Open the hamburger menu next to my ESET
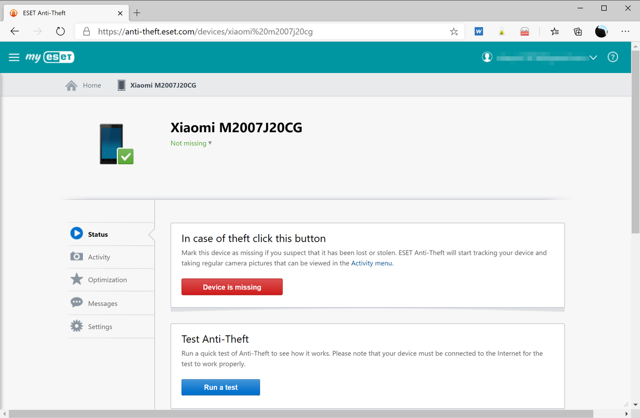Viewport: 640px width, 418px height. 14,57
